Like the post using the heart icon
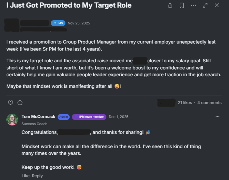Image resolution: width=229 pixels, height=180 pixels. pos(10,102)
